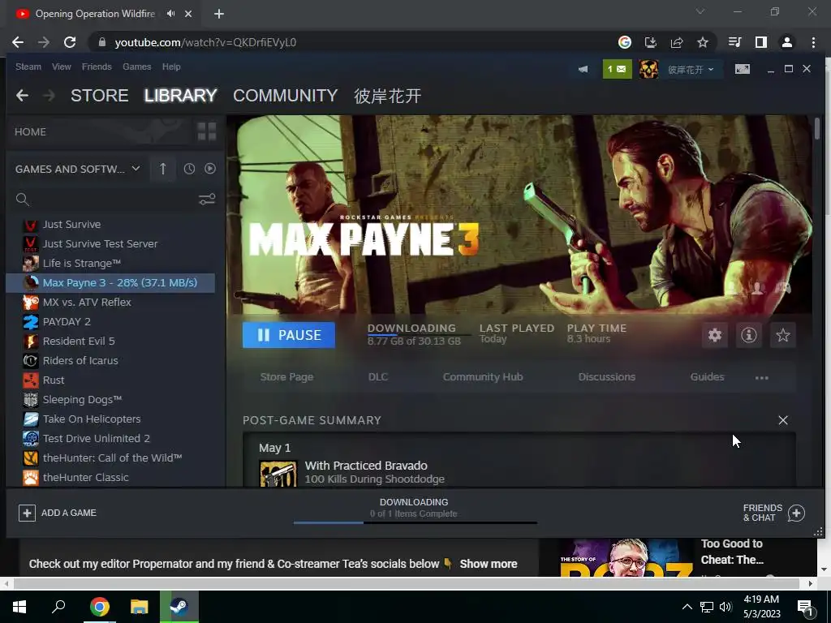The height and width of the screenshot is (623, 831).
Task: Open the Games menu
Action: pyautogui.click(x=136, y=67)
